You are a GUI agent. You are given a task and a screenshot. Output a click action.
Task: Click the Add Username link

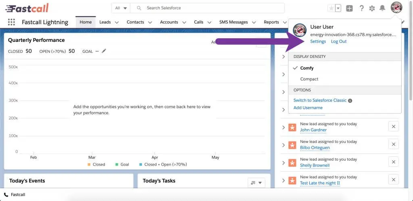[308, 108]
